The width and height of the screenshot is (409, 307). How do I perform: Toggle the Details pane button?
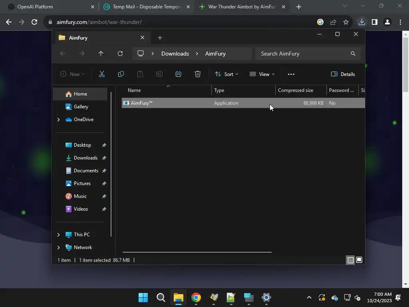(x=343, y=74)
